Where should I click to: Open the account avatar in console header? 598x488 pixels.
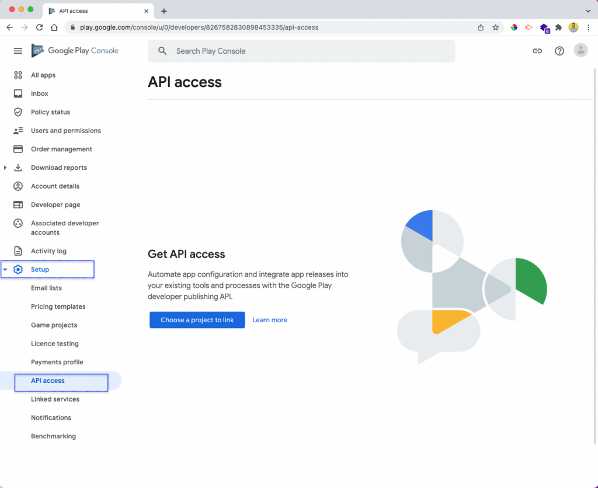point(580,50)
